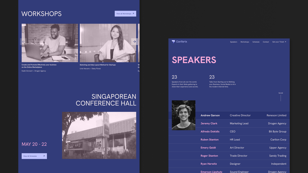This screenshot has height=173, width=308.
Task: Click 'Upper Agency' company text
Action: tap(278, 148)
